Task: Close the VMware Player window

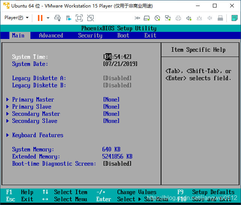Action: (232, 6)
